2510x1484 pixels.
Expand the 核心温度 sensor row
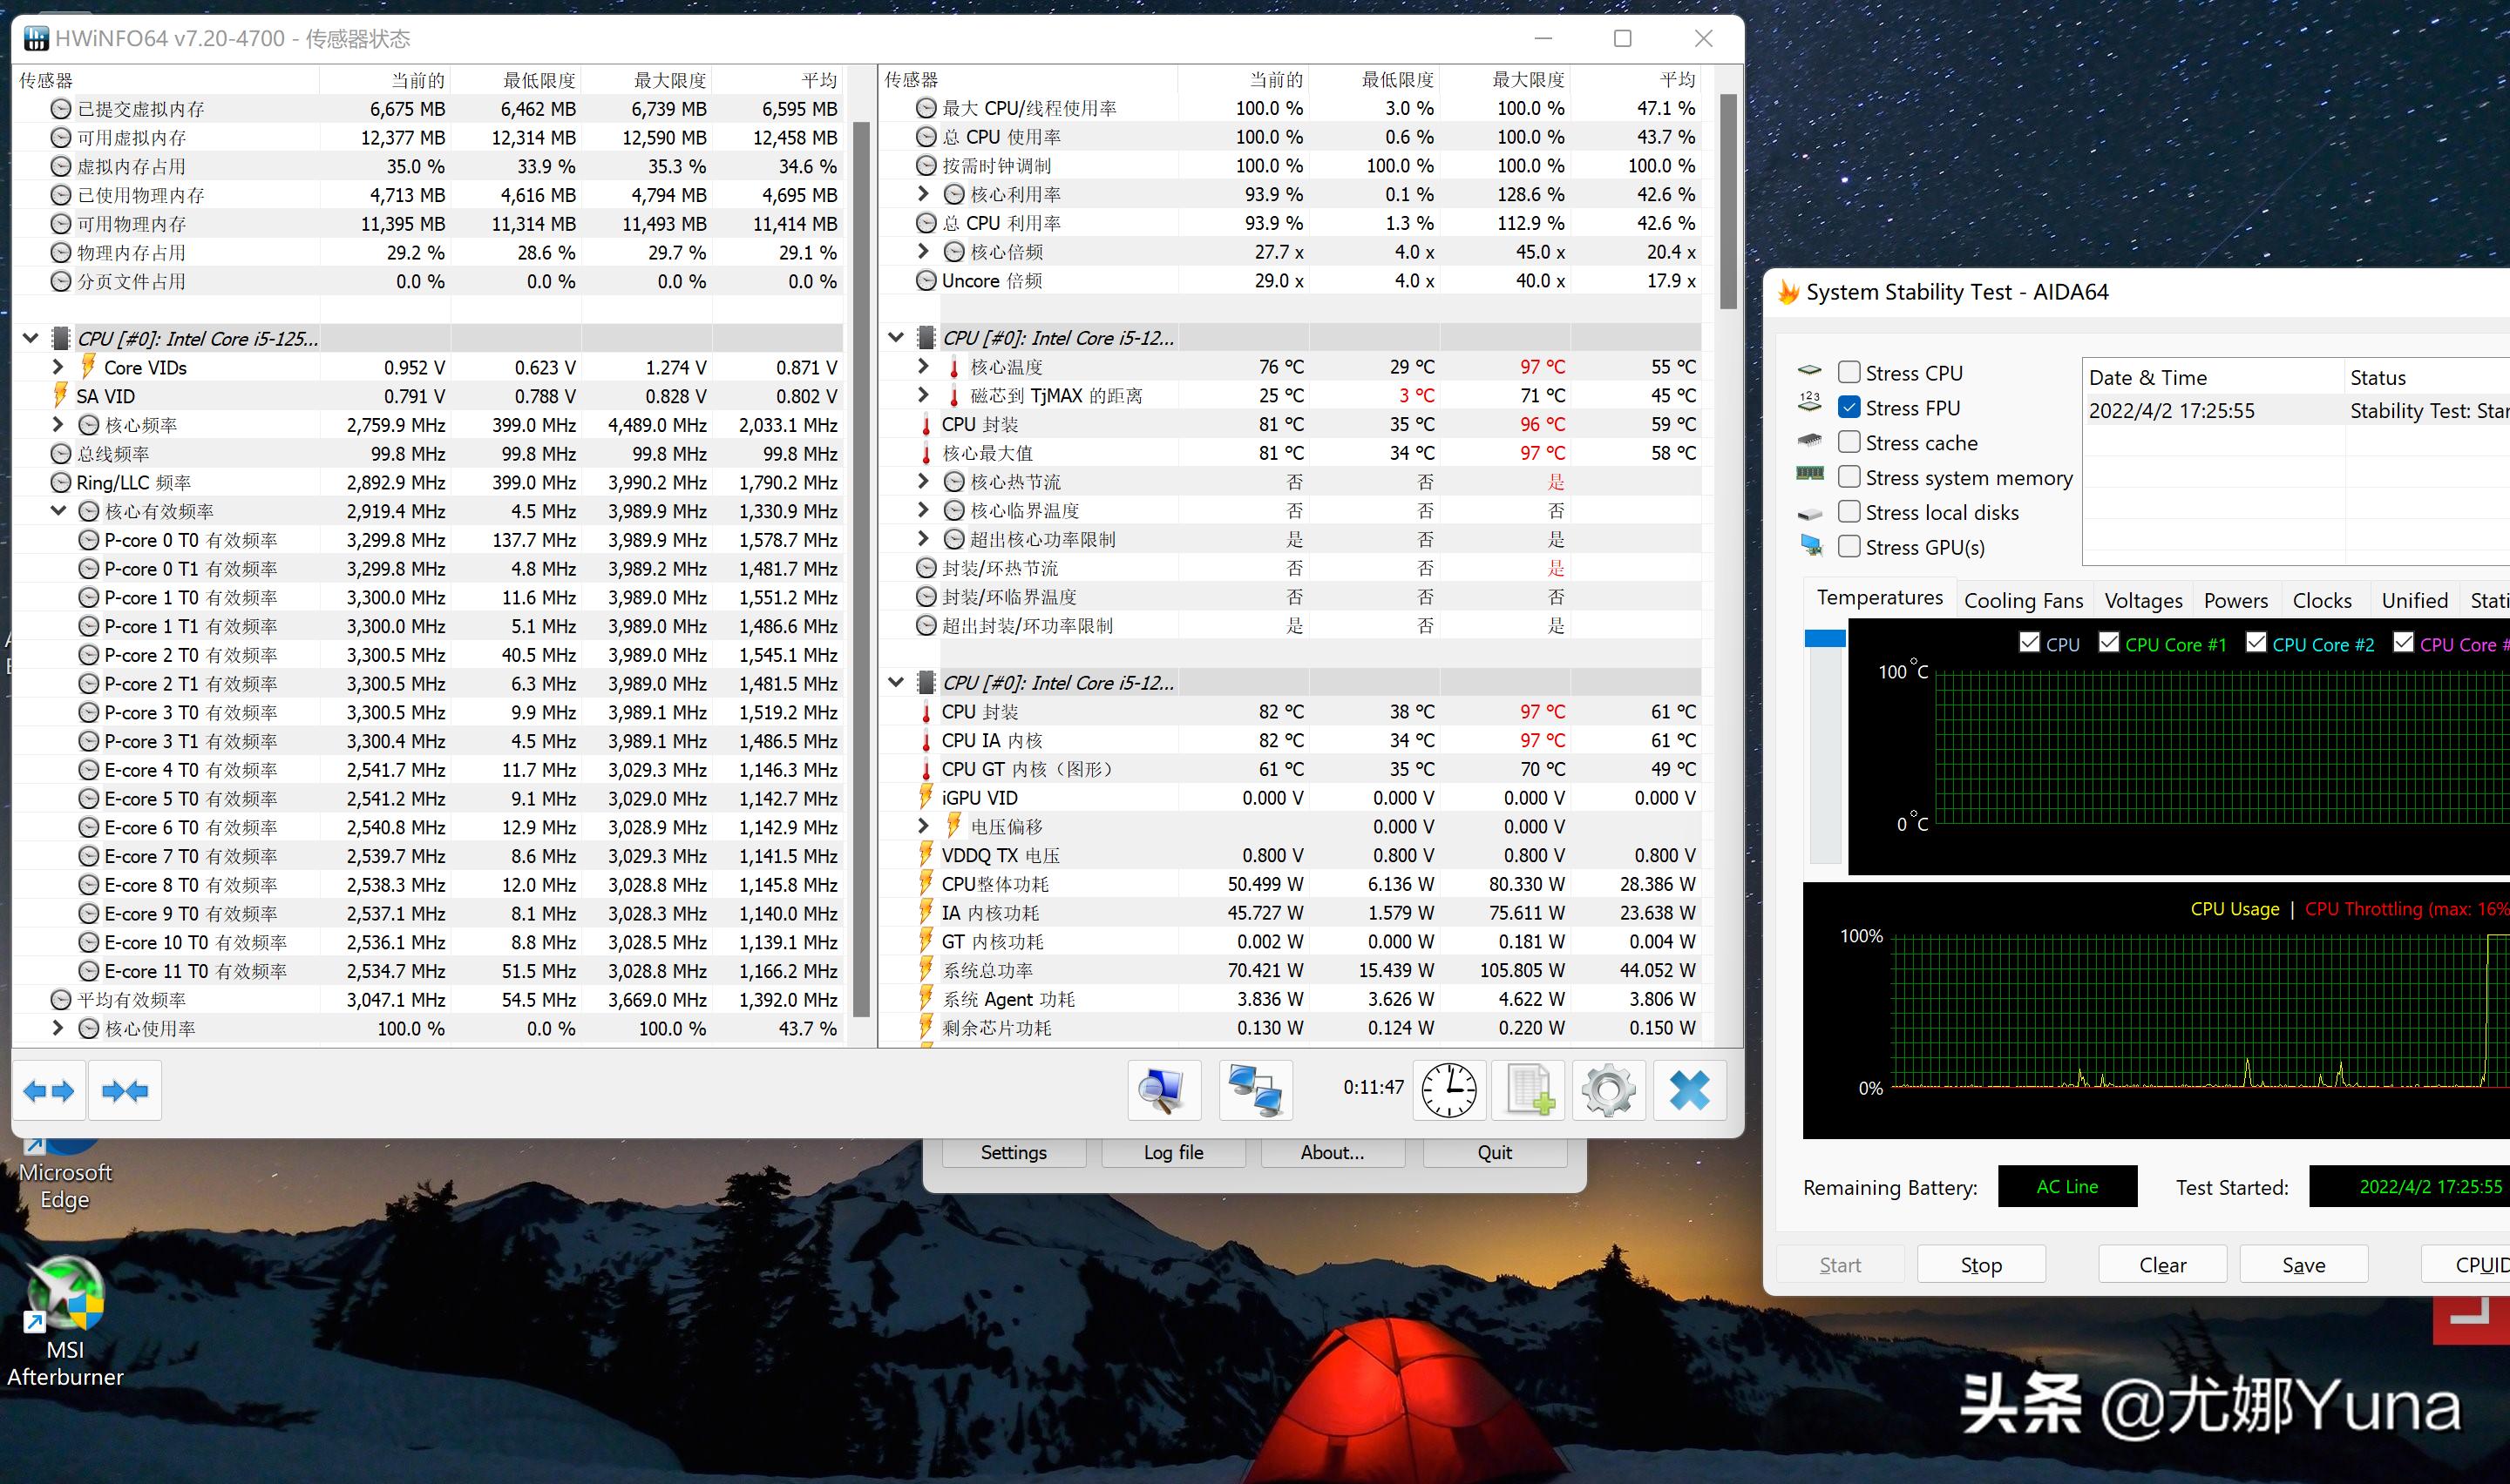[923, 367]
